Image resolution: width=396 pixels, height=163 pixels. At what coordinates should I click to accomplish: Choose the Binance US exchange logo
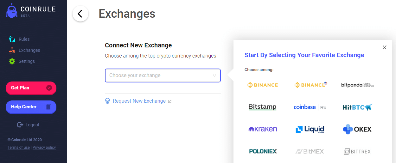(x=311, y=85)
